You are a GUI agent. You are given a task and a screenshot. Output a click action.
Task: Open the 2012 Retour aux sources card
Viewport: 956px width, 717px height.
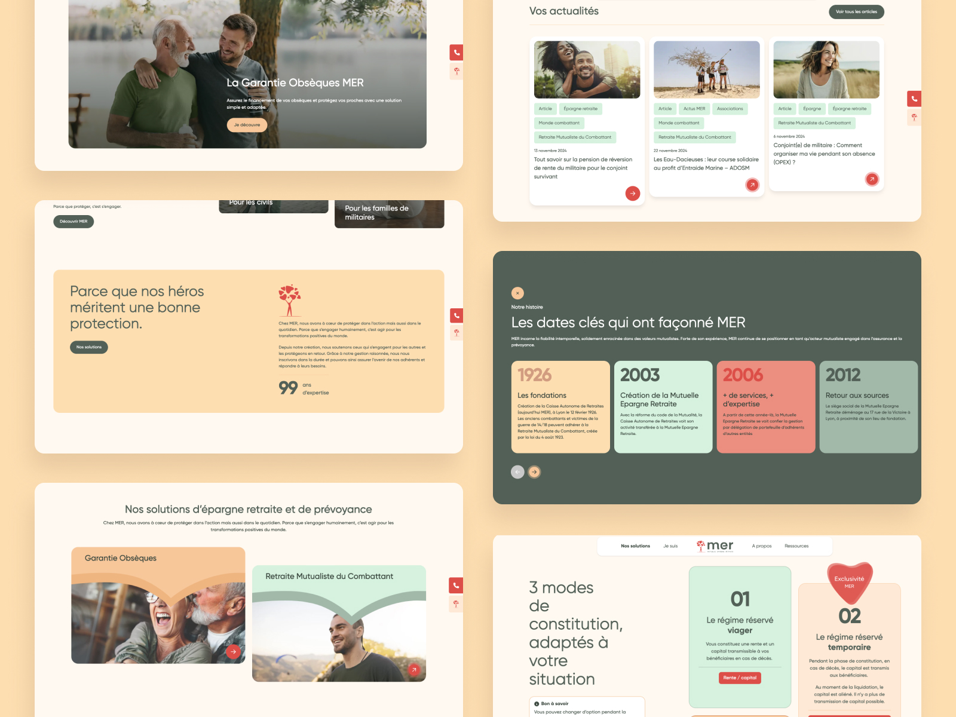click(x=869, y=407)
